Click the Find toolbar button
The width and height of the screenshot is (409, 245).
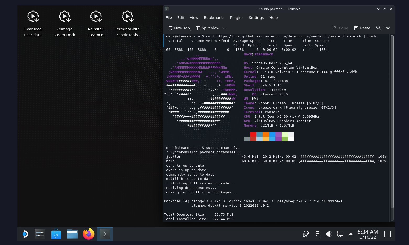[x=383, y=28]
